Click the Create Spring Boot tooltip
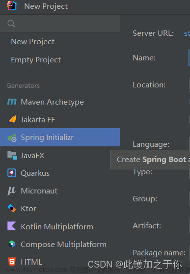This screenshot has width=190, height=274. coord(150,160)
